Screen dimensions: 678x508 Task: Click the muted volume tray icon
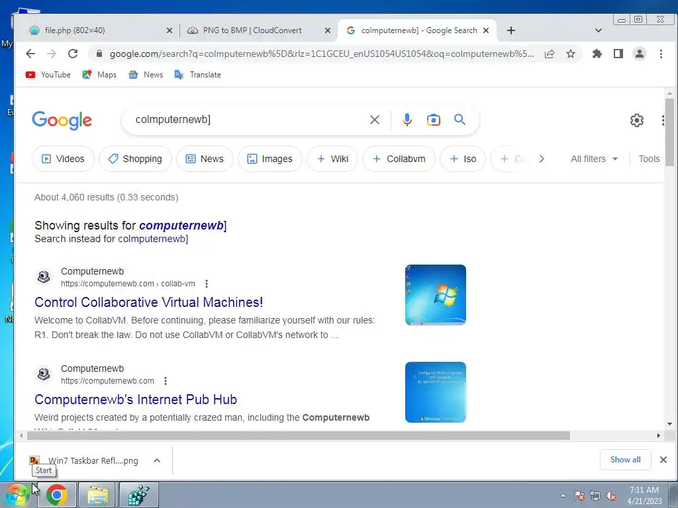(611, 496)
